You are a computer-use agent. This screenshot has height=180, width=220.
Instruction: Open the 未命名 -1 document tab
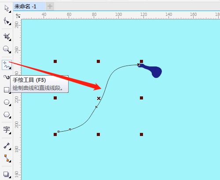pyautogui.click(x=29, y=7)
